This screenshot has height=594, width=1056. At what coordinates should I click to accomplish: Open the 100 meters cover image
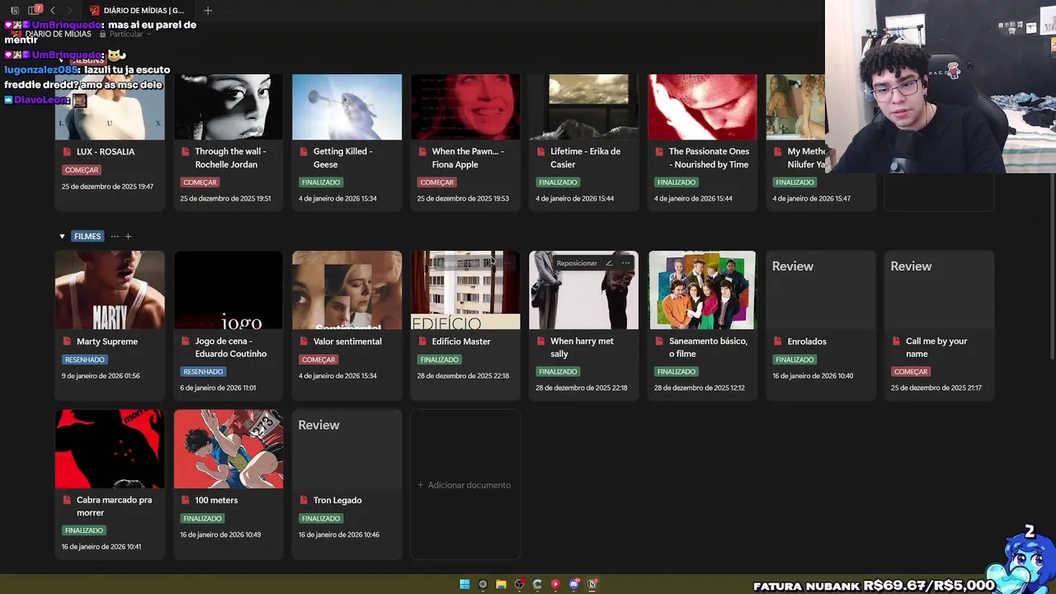pyautogui.click(x=229, y=449)
